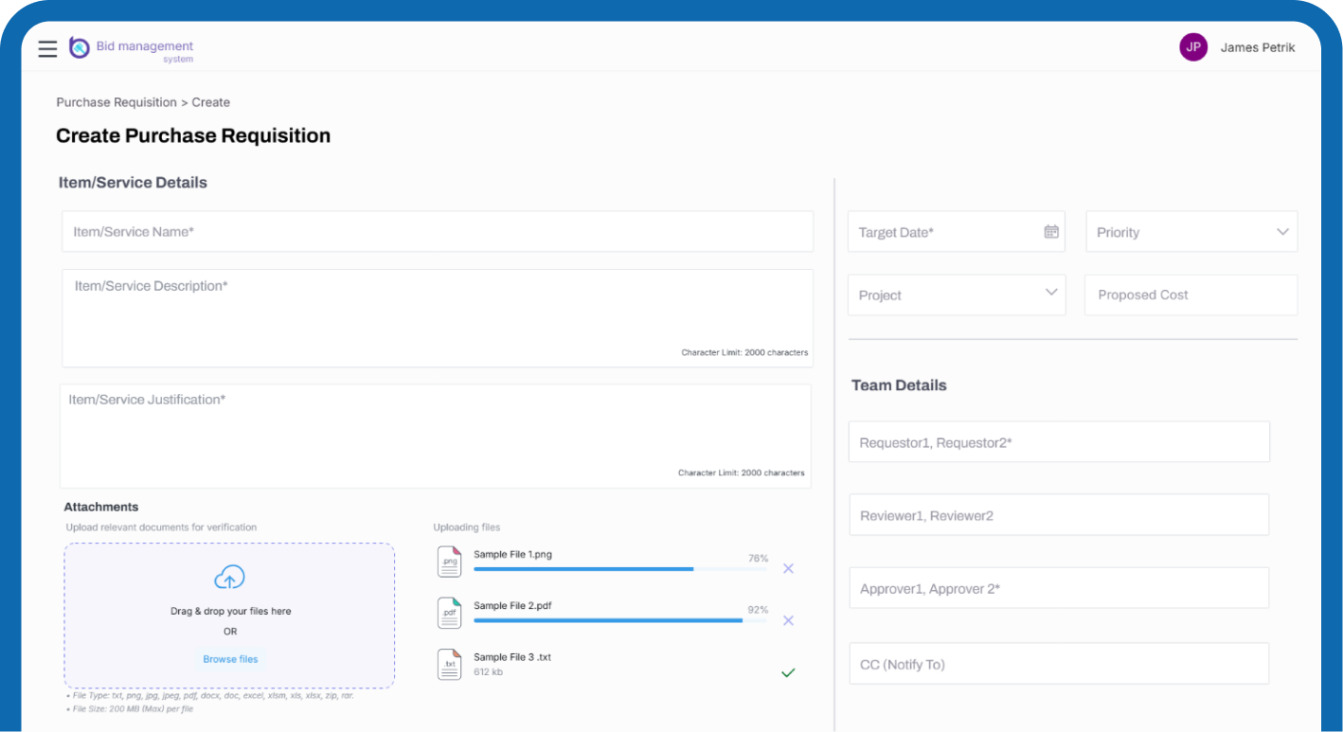1343x732 pixels.
Task: Cancel the Sample File 2.pdf upload
Action: (x=788, y=620)
